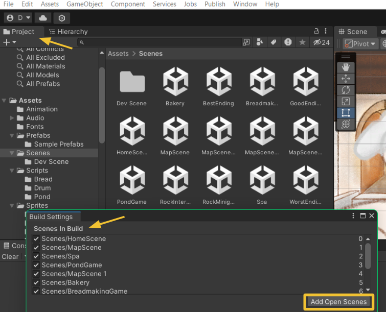
Task: Open the Component menu
Action: tap(128, 4)
